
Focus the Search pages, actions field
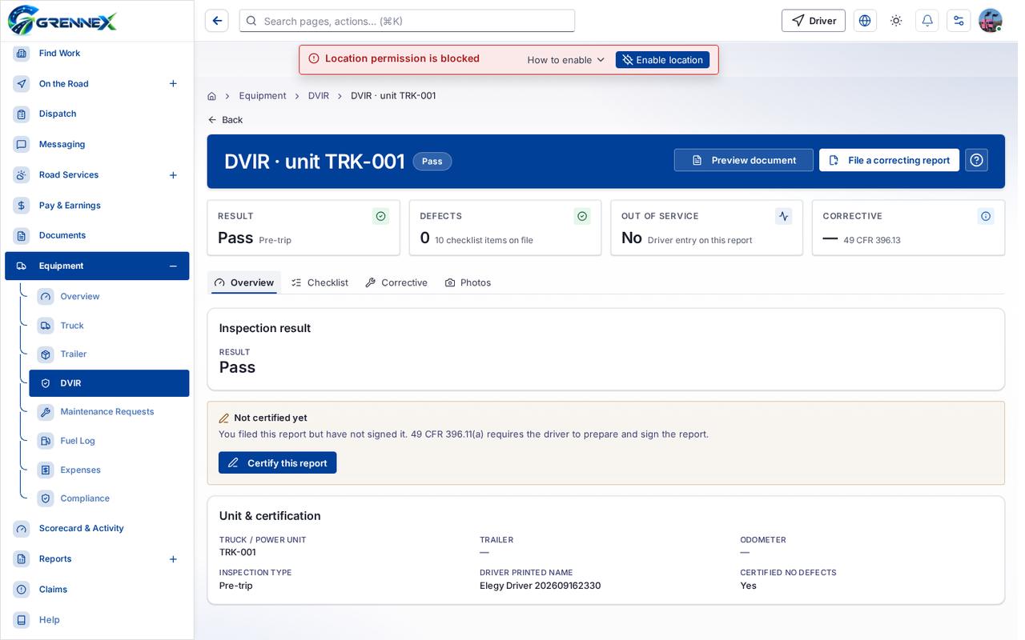coord(407,21)
